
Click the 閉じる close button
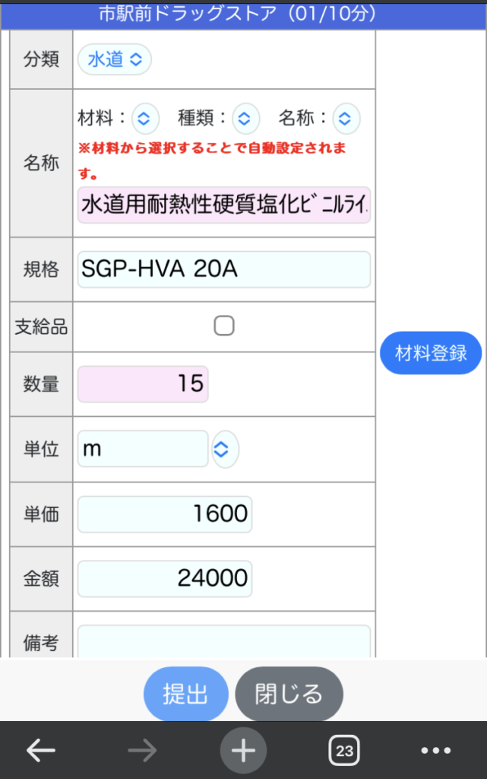289,694
